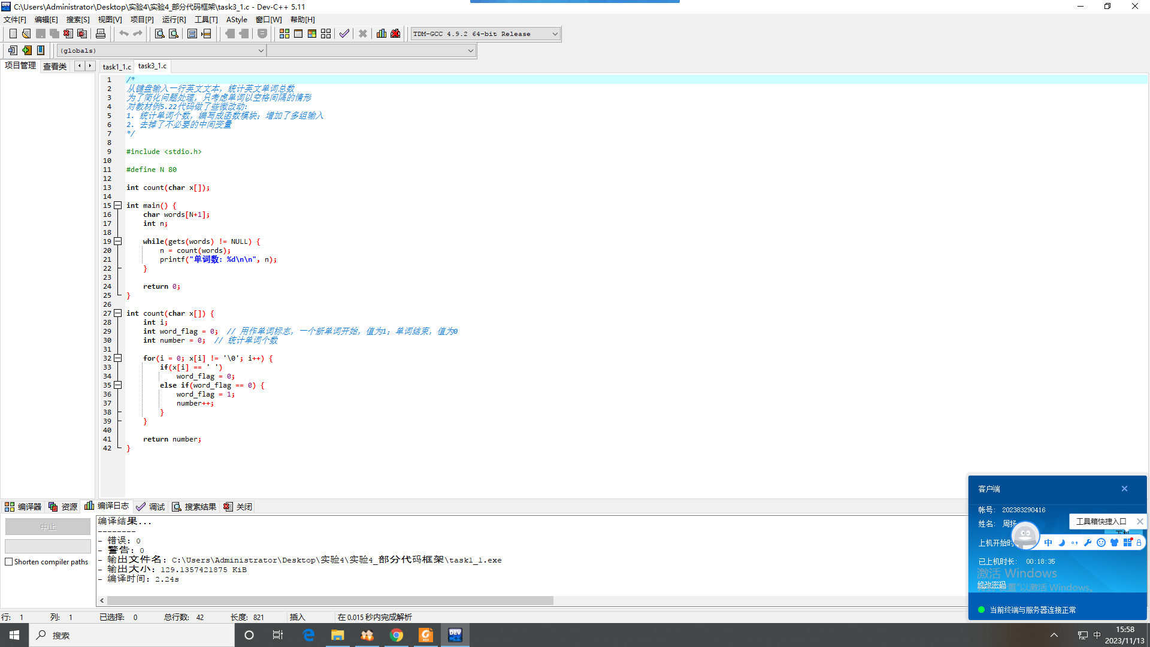Open the 运行[R] menu
This screenshot has height=647, width=1150.
(174, 20)
